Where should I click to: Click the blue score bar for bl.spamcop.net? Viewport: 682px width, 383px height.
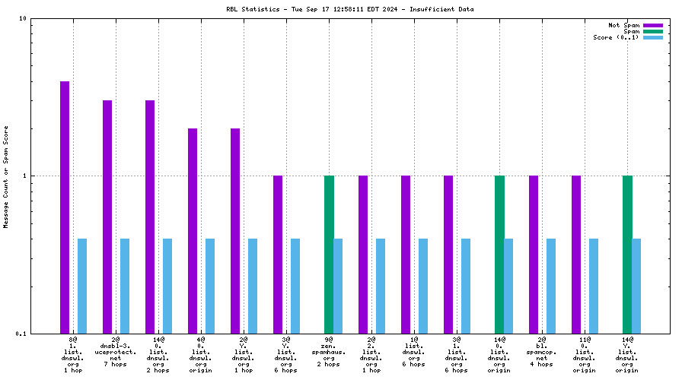point(551,286)
